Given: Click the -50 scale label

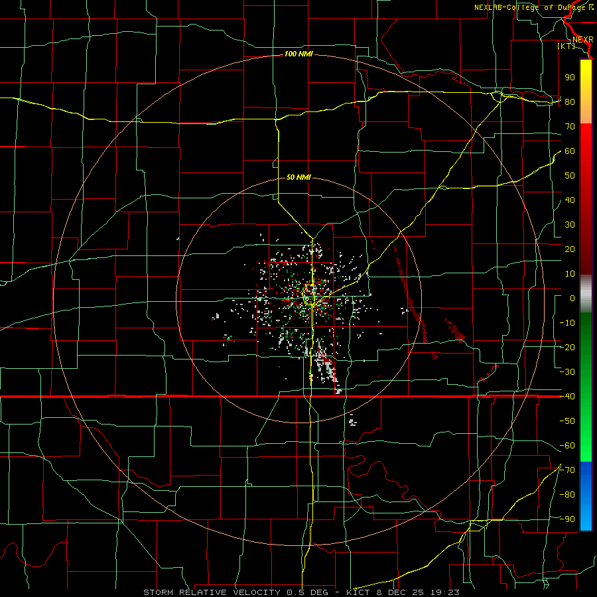Looking at the screenshot, I should [x=567, y=421].
